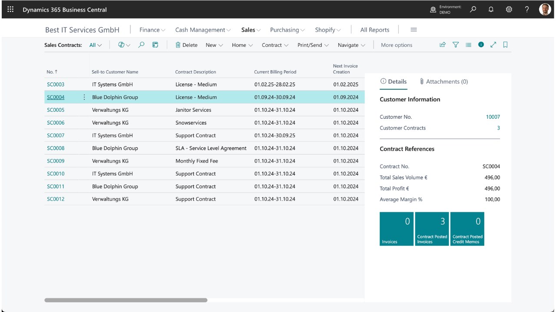Image resolution: width=556 pixels, height=312 pixels.
Task: Switch to the Attachments (0) tab
Action: (x=443, y=81)
